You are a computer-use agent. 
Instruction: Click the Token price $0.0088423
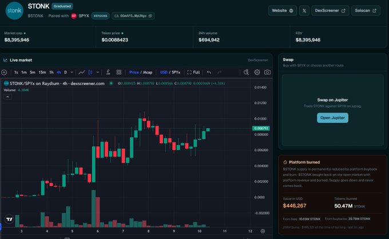coord(115,40)
